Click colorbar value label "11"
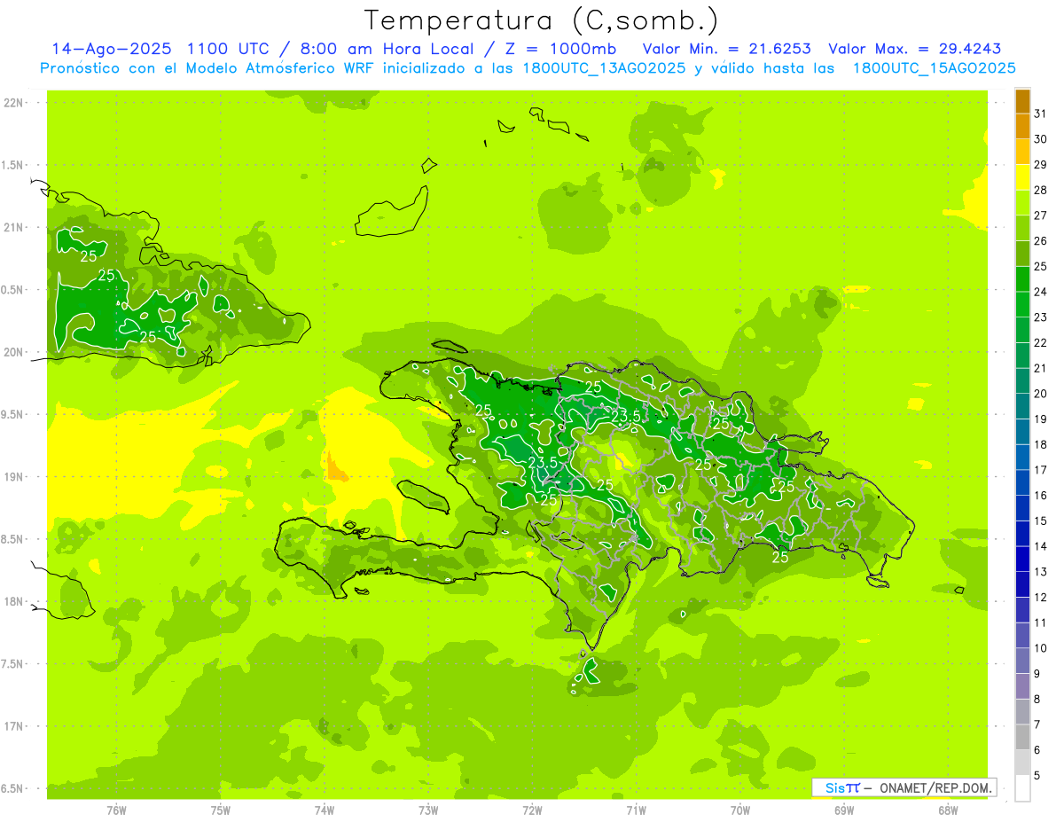The height and width of the screenshot is (822, 1064). tap(1041, 622)
